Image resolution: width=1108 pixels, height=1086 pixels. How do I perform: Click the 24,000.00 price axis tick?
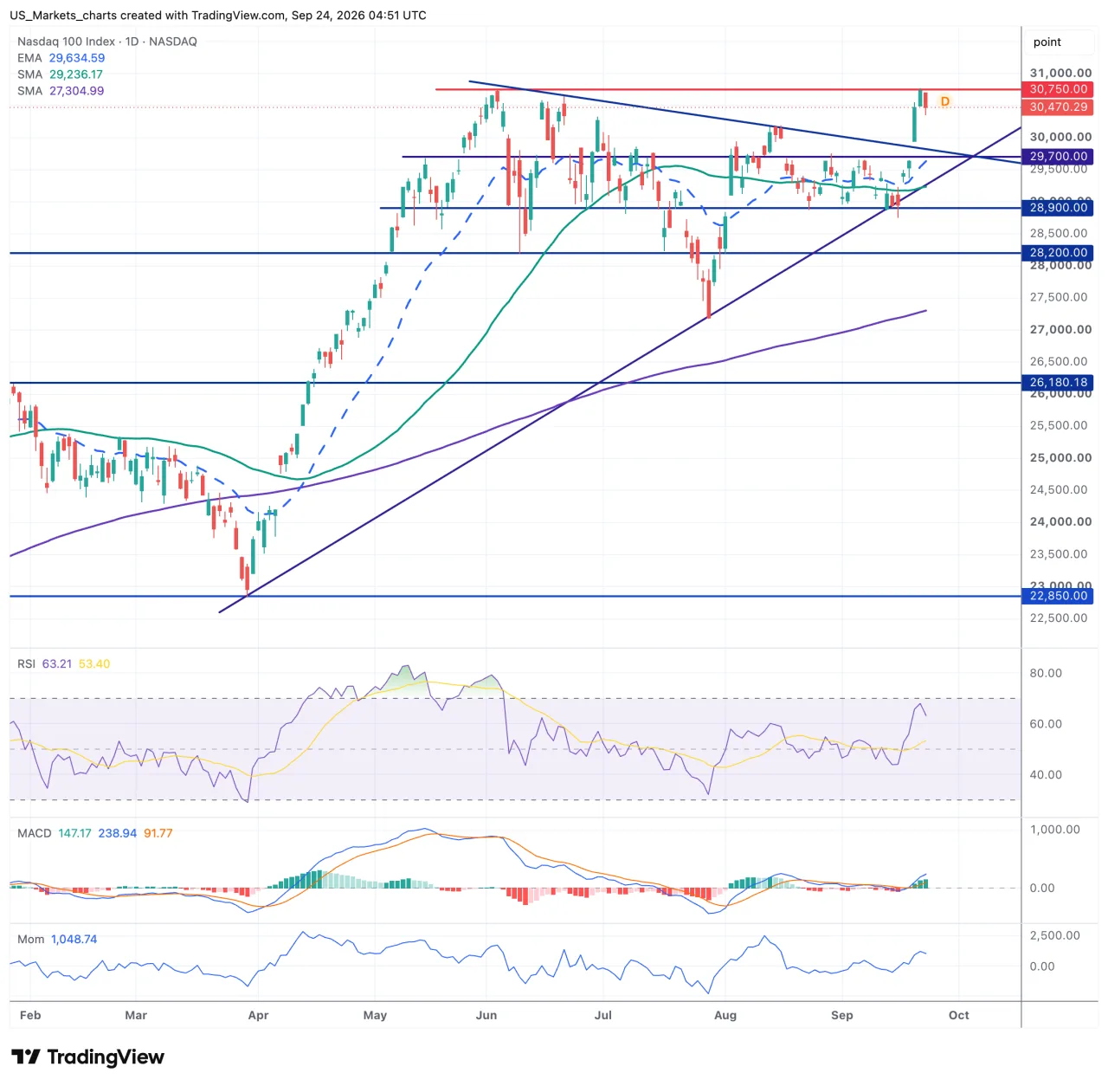pyautogui.click(x=1060, y=522)
